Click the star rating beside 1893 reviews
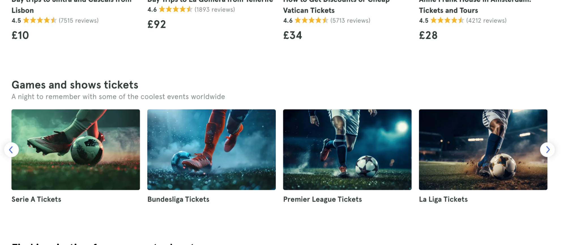Image resolution: width=566 pixels, height=245 pixels. coord(176,9)
